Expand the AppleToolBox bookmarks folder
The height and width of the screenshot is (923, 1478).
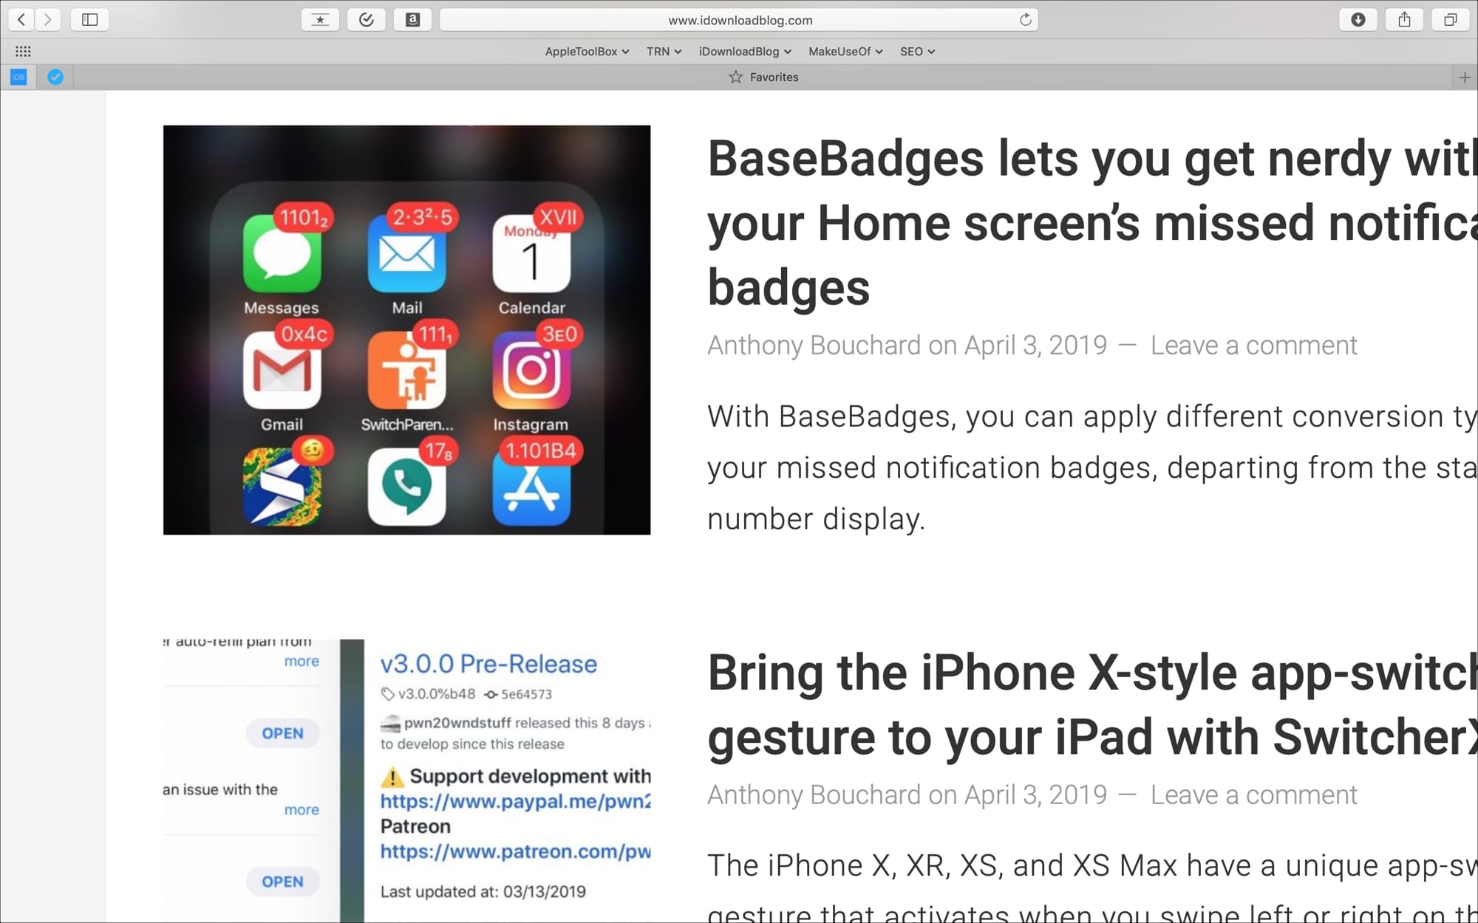click(587, 52)
